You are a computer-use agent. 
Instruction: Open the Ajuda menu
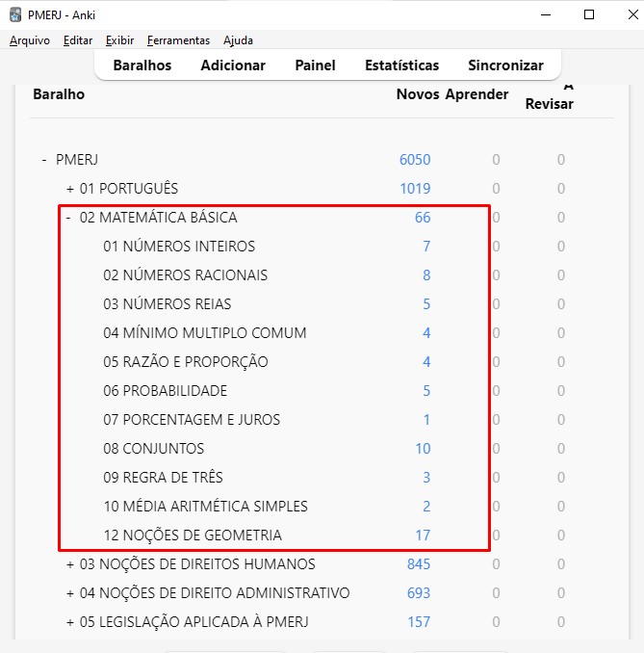coord(238,40)
